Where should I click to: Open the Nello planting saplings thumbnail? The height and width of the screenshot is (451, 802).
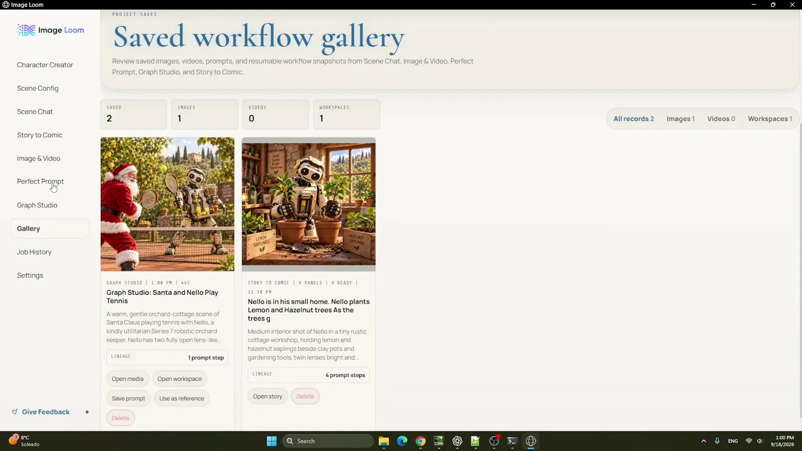coord(309,204)
